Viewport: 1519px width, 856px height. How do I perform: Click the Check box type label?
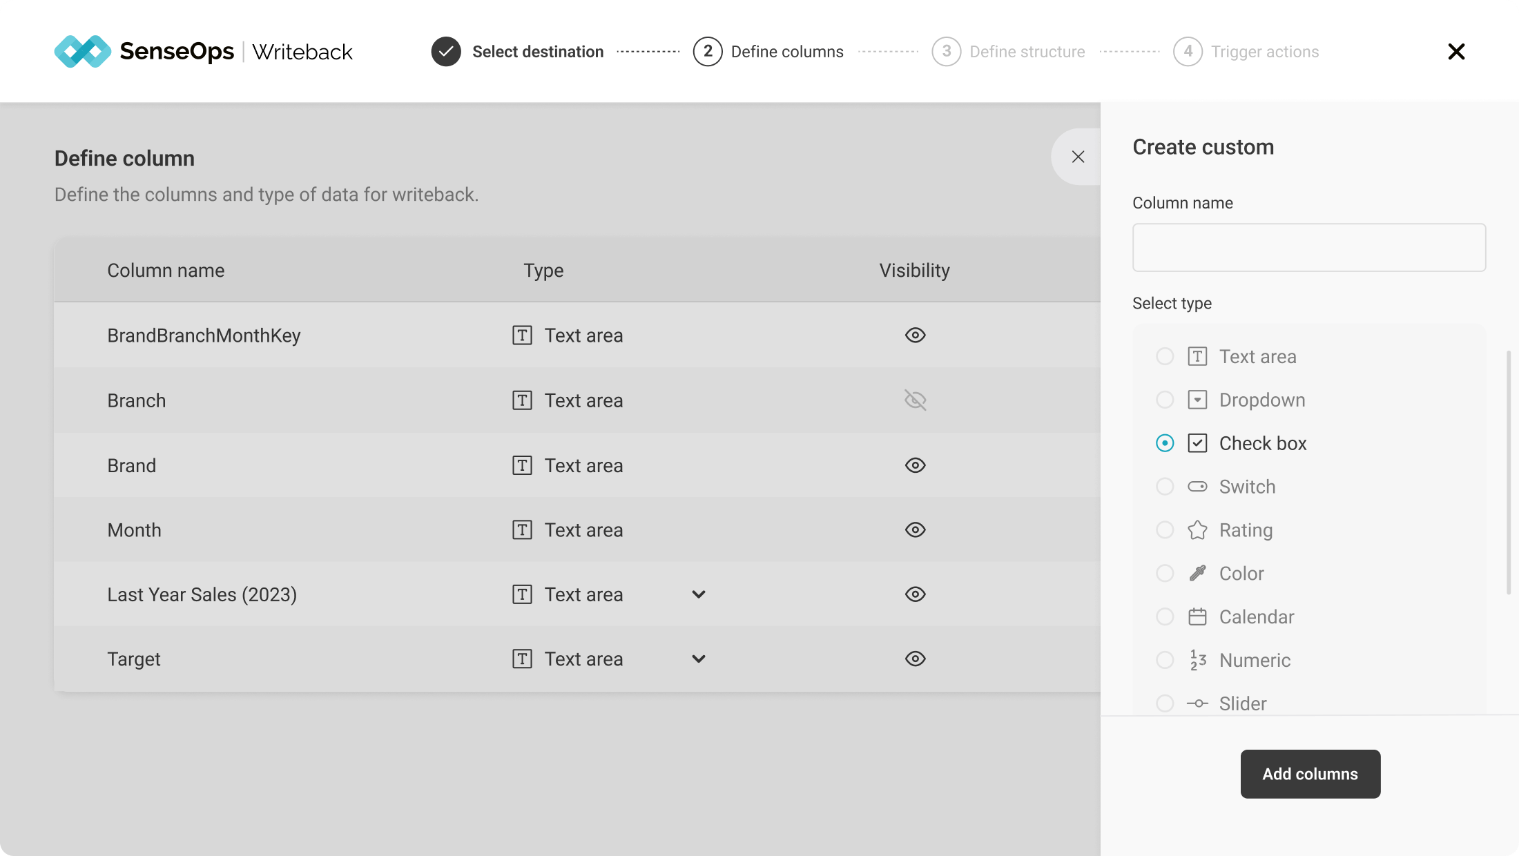[1263, 443]
